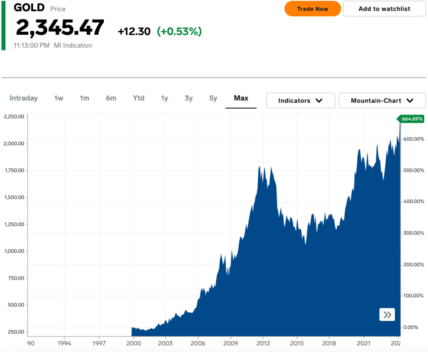Show the 3y chart range
This screenshot has width=428, height=352.
click(189, 98)
